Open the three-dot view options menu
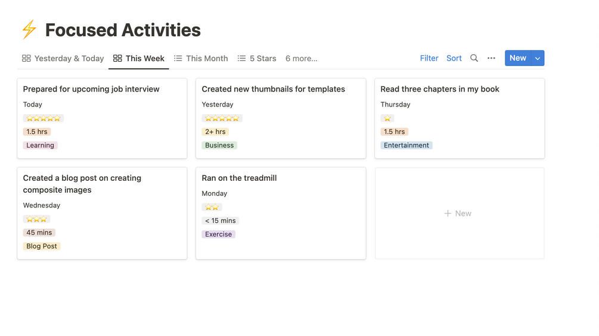This screenshot has width=599, height=336. click(x=491, y=58)
